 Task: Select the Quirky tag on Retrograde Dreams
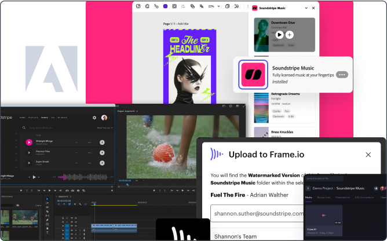point(278,111)
